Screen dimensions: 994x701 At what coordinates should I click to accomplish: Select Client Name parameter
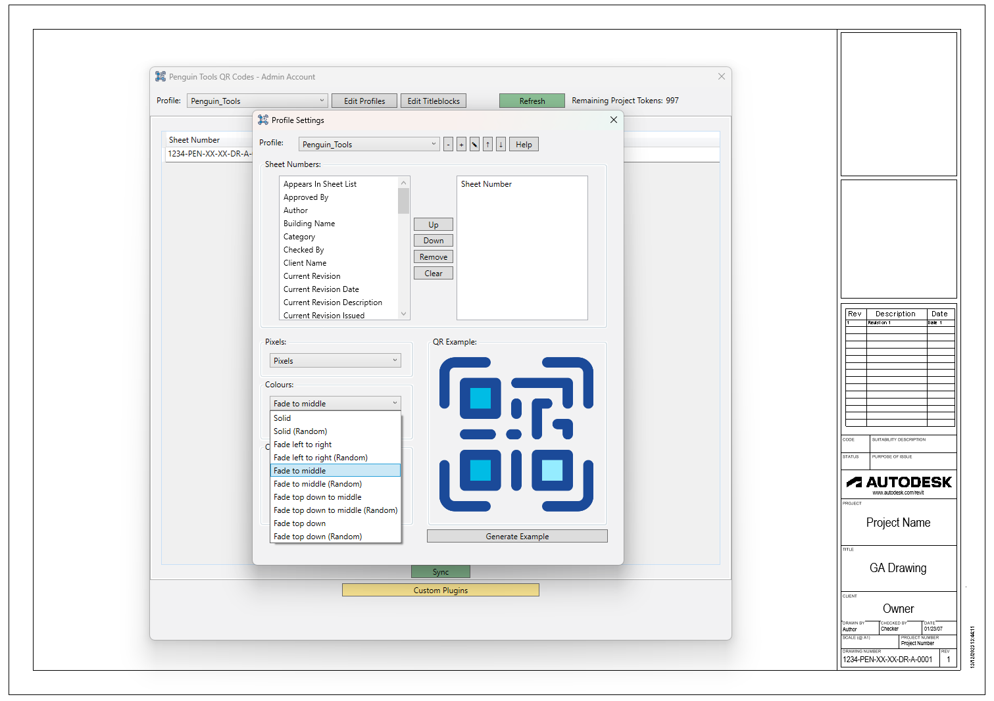pos(339,263)
